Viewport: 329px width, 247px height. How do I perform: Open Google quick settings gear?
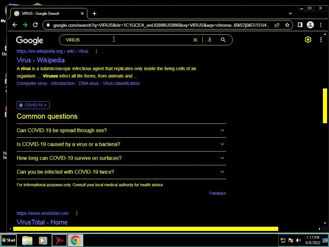[x=308, y=40]
